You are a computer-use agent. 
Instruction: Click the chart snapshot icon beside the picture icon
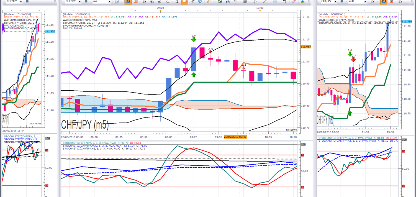(227, 2)
